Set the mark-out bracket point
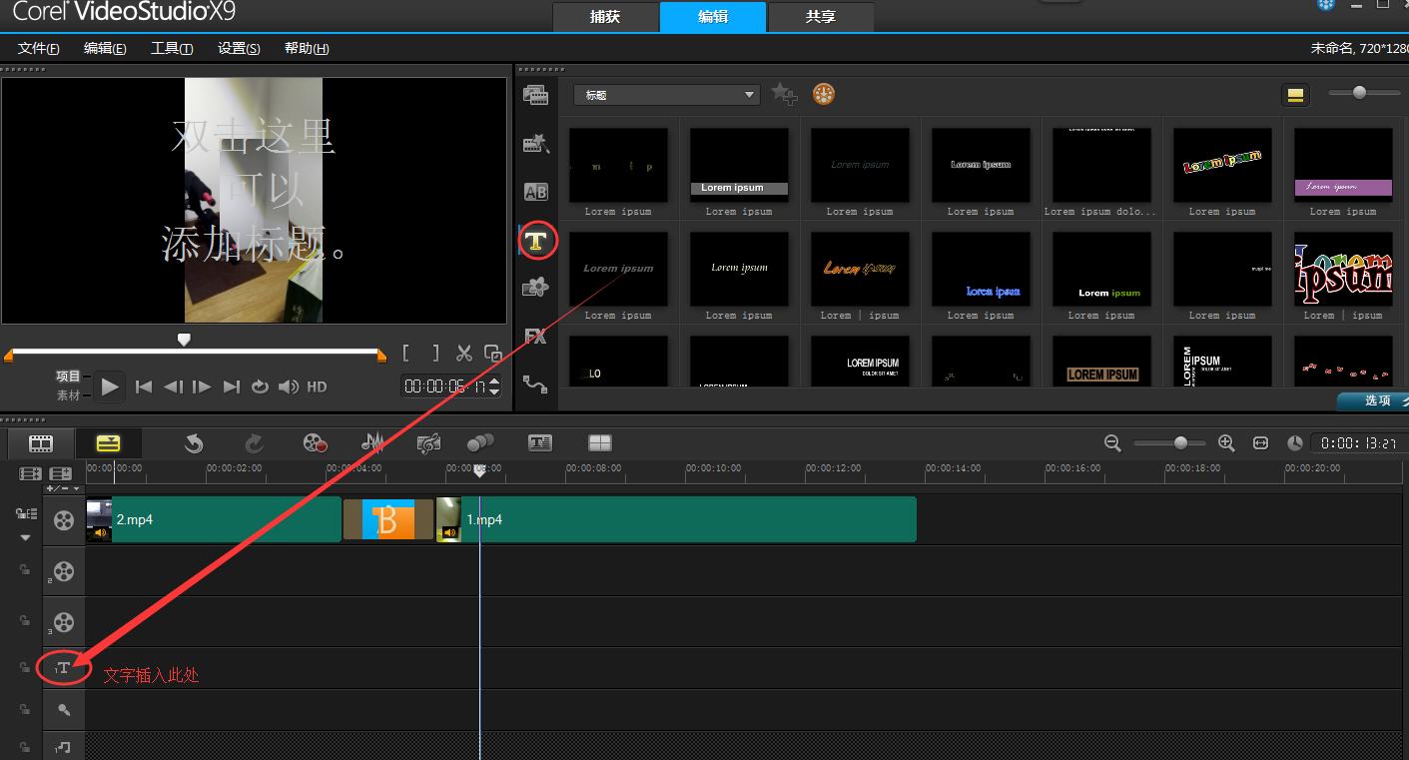1409x760 pixels. point(435,353)
